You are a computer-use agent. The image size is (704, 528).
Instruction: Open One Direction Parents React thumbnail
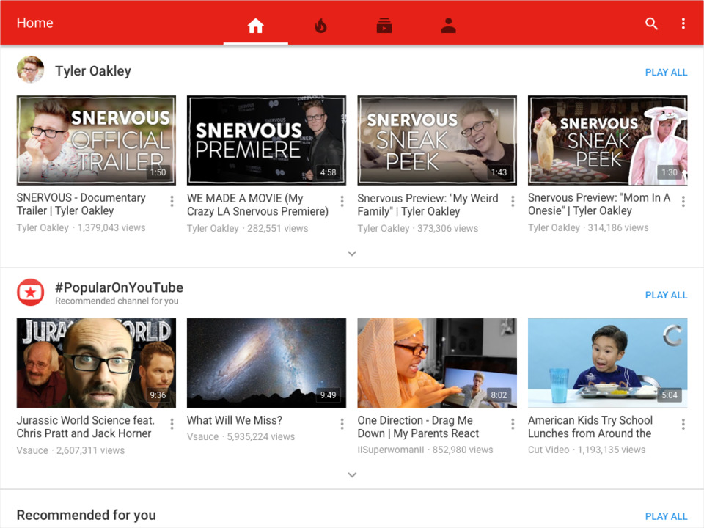(x=437, y=363)
